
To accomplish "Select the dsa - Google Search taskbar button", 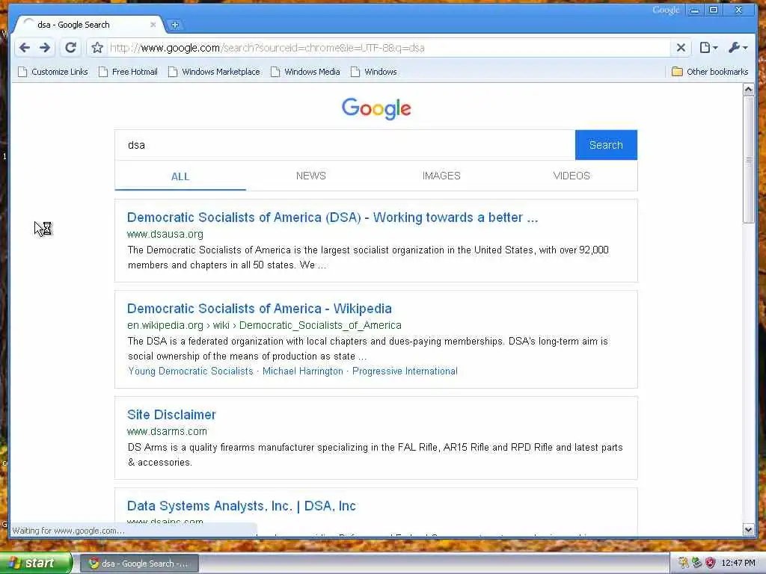I will tap(139, 564).
